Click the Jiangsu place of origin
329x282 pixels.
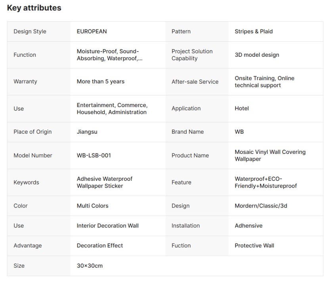pyautogui.click(x=87, y=132)
